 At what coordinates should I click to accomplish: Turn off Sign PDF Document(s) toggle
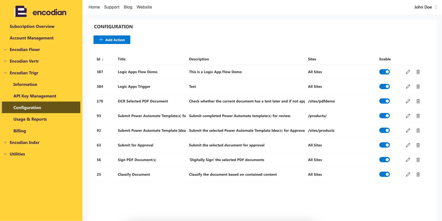(385, 160)
